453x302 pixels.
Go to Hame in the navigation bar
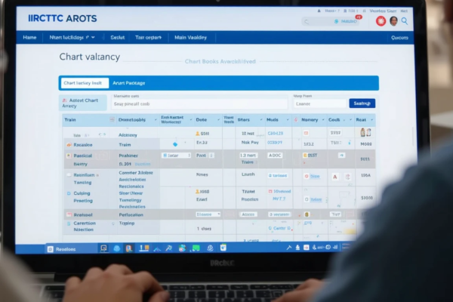coord(29,38)
